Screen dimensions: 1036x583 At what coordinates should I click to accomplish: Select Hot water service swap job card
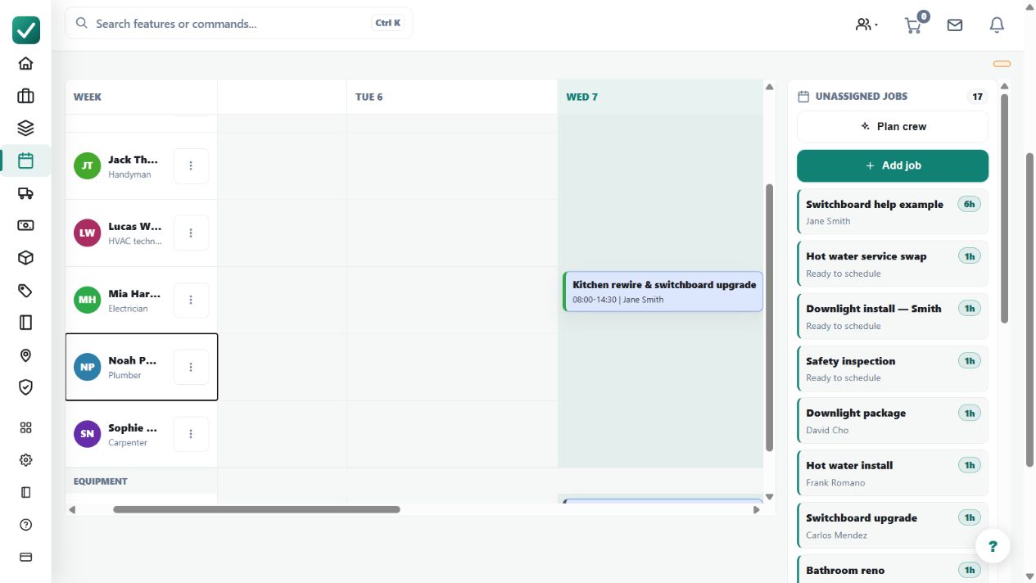(x=893, y=264)
